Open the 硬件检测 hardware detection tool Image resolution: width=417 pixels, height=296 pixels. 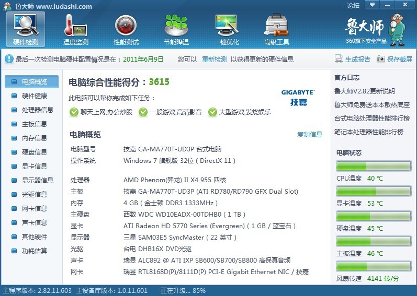(x=26, y=30)
